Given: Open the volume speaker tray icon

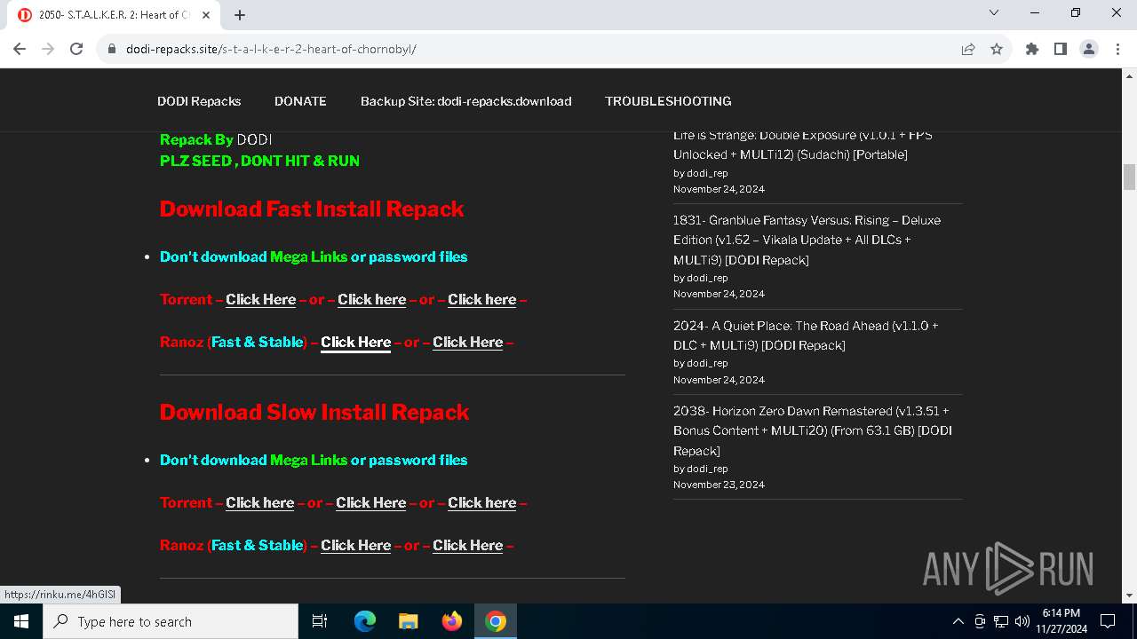Looking at the screenshot, I should (1022, 621).
